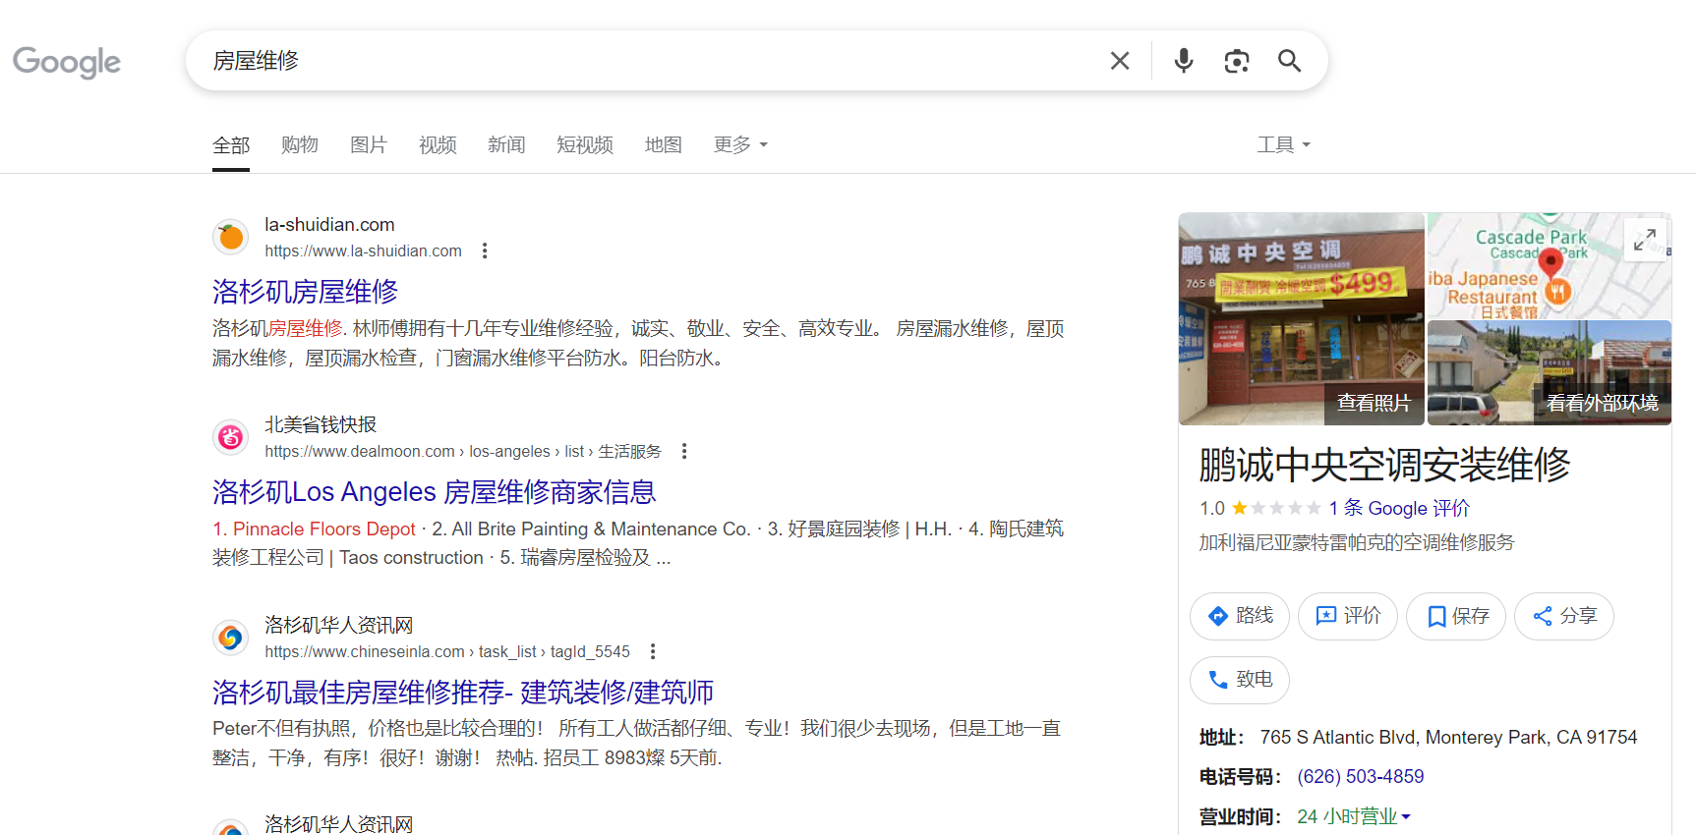Screen dimensions: 1696x835
Task: Start voice search with the microphone icon
Action: 1184,61
